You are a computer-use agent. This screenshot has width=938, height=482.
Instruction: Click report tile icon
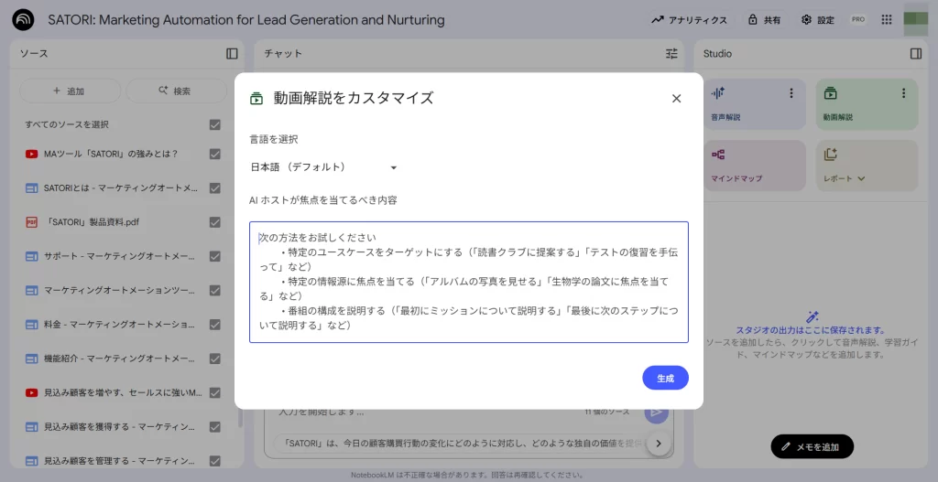pos(830,154)
